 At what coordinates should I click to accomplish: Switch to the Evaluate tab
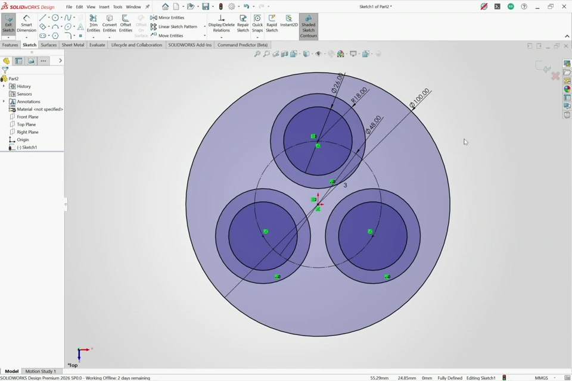97,45
